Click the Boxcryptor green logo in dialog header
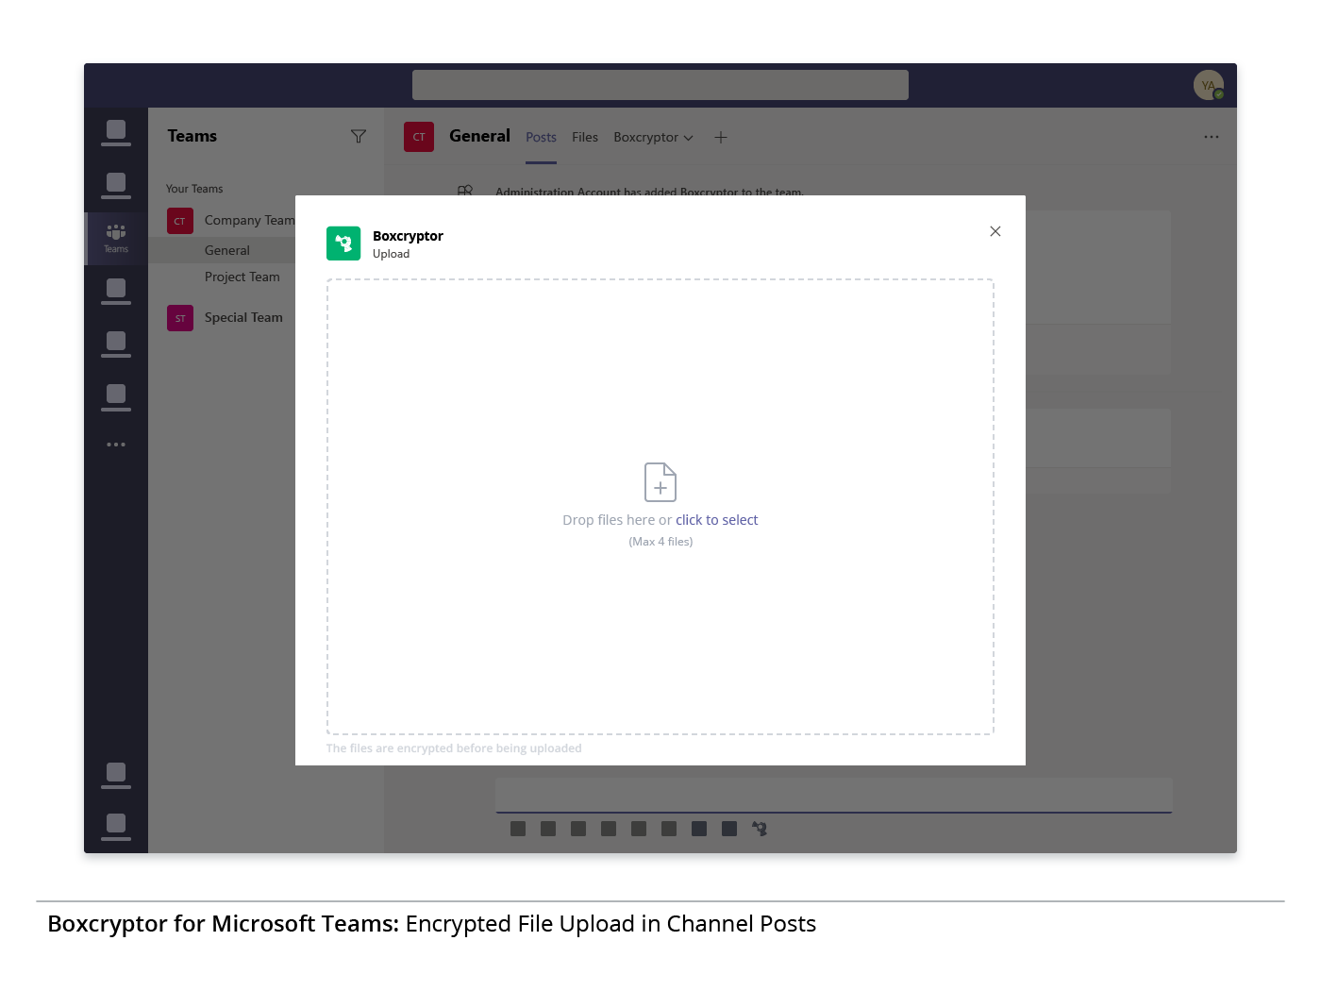1321x991 pixels. [x=343, y=244]
